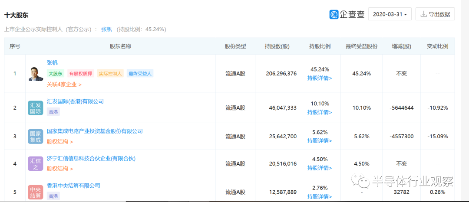Screen dimensions: 469x202
Task: Click the download icon in 导出数据
Action: pos(423,14)
